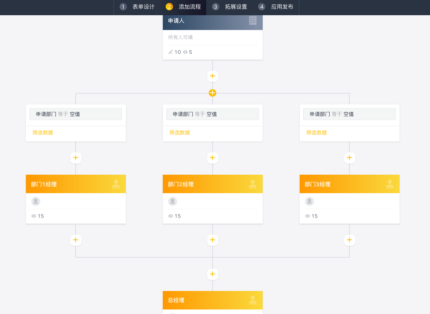Click the pencil edit count icon showing 10

tap(171, 52)
